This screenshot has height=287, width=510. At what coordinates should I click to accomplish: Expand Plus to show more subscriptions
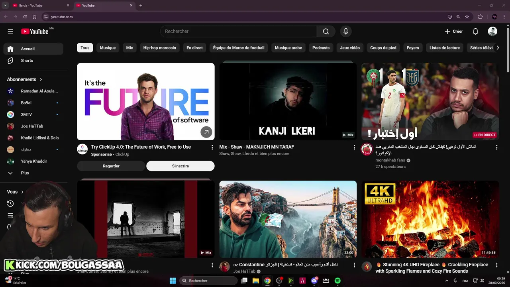click(33, 173)
